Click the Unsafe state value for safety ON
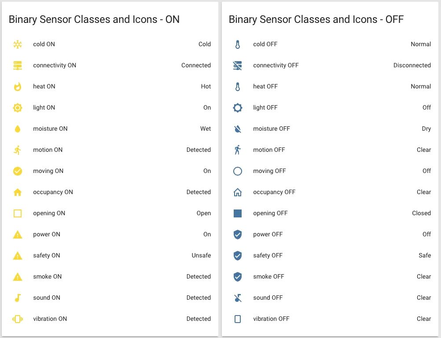The width and height of the screenshot is (441, 338). (201, 256)
